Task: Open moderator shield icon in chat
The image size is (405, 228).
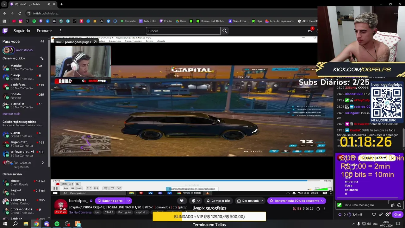Action: pyautogui.click(x=374, y=214)
